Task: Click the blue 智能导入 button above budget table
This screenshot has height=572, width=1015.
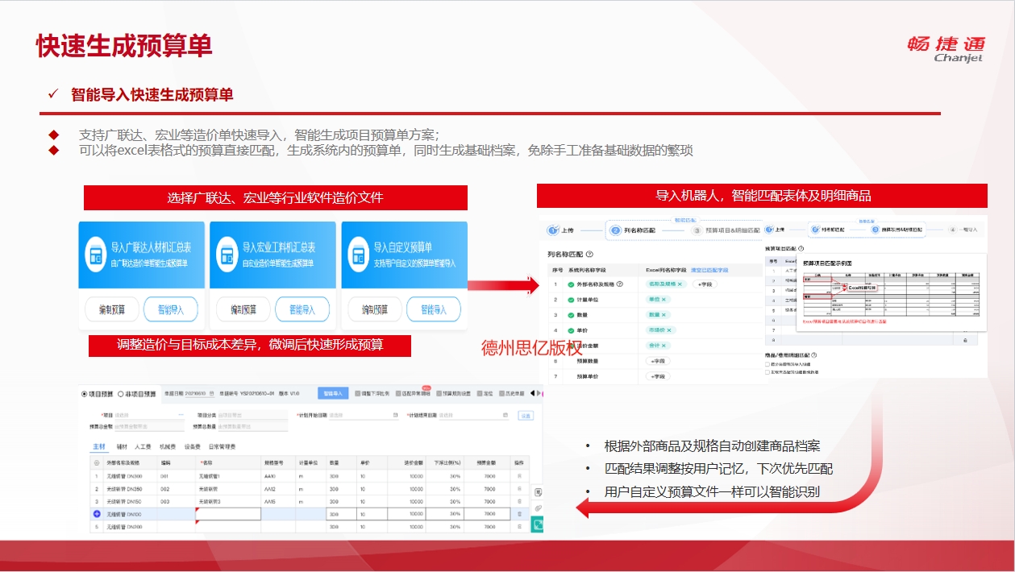Action: 333,394
